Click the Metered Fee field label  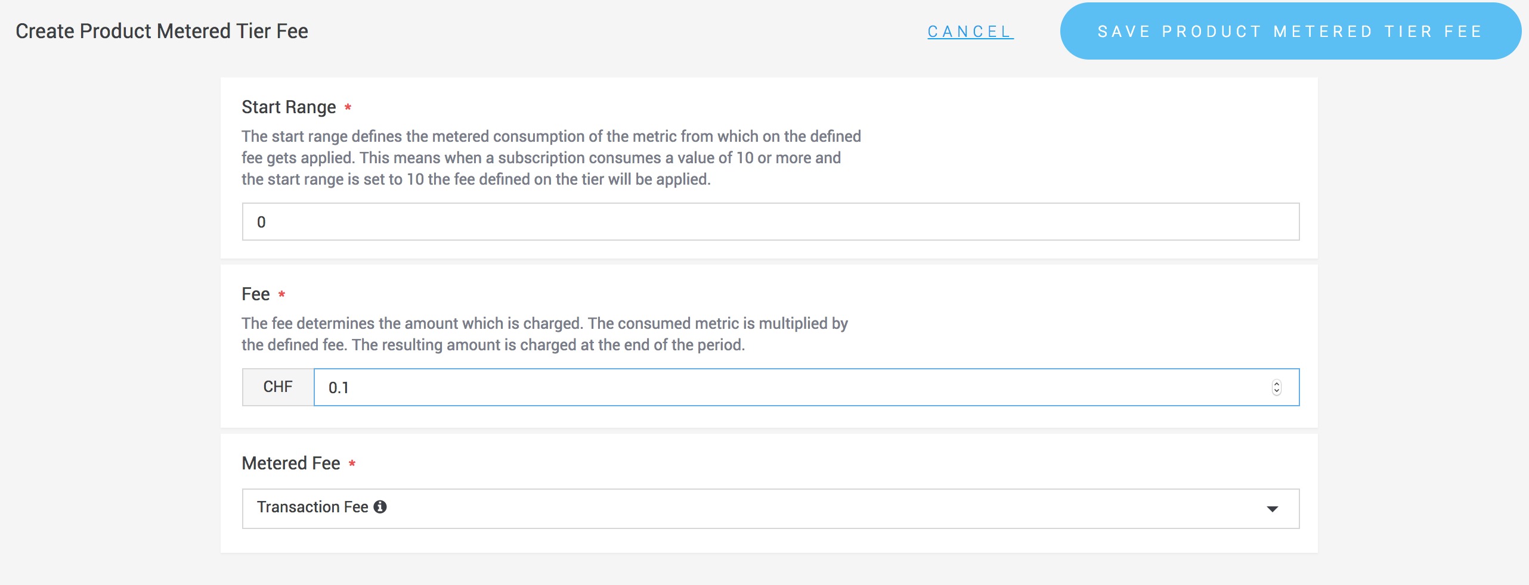click(x=291, y=463)
